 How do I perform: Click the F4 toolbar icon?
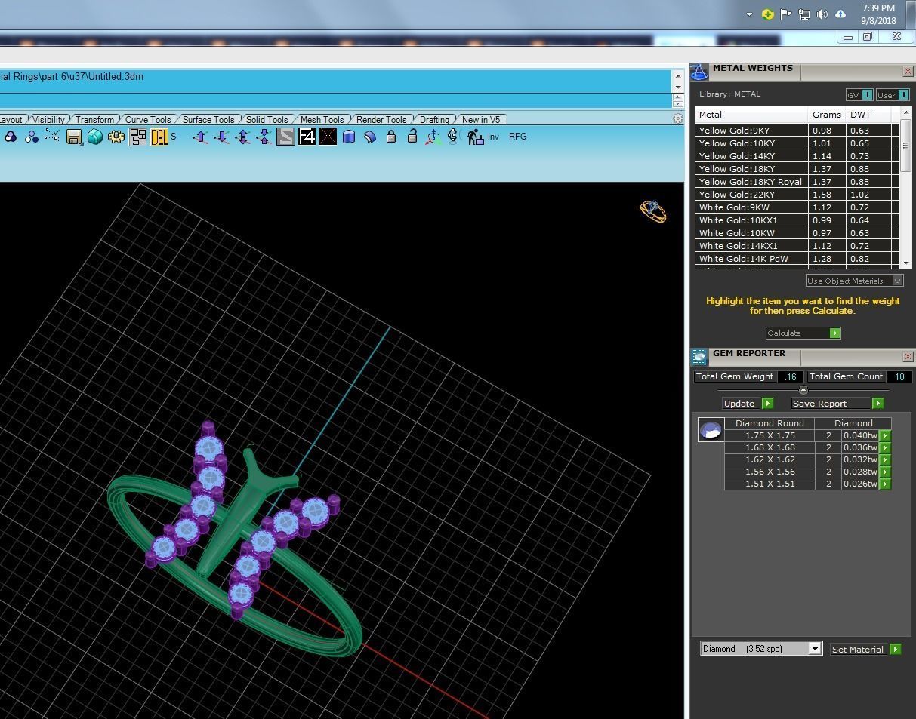(x=307, y=137)
